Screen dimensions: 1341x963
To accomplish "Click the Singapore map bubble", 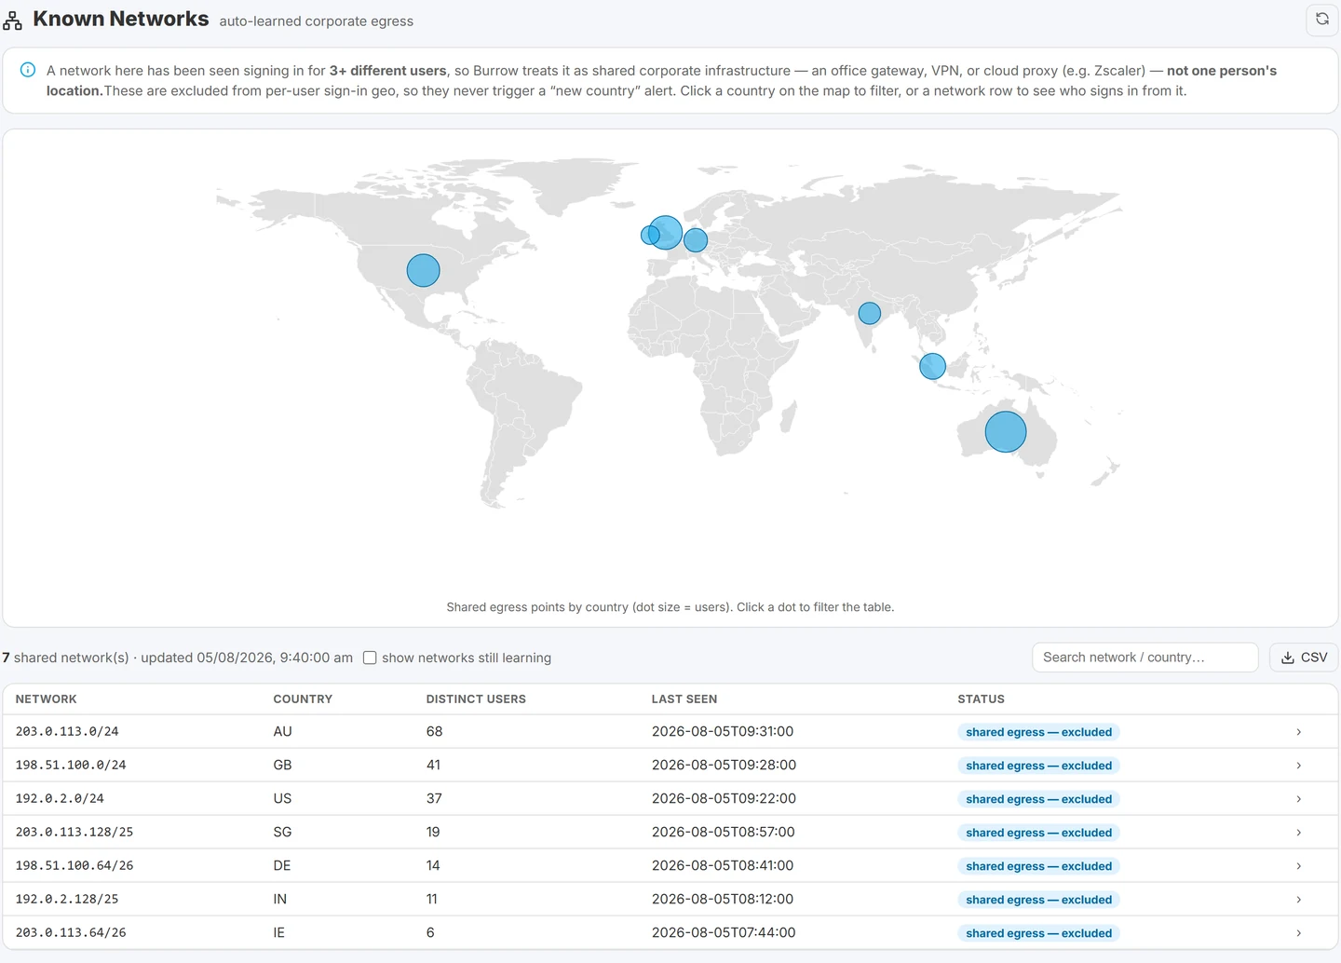I will (932, 366).
